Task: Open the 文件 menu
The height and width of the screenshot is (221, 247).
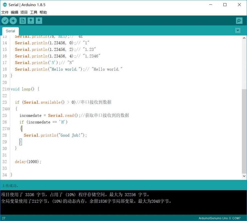Action: point(5,12)
